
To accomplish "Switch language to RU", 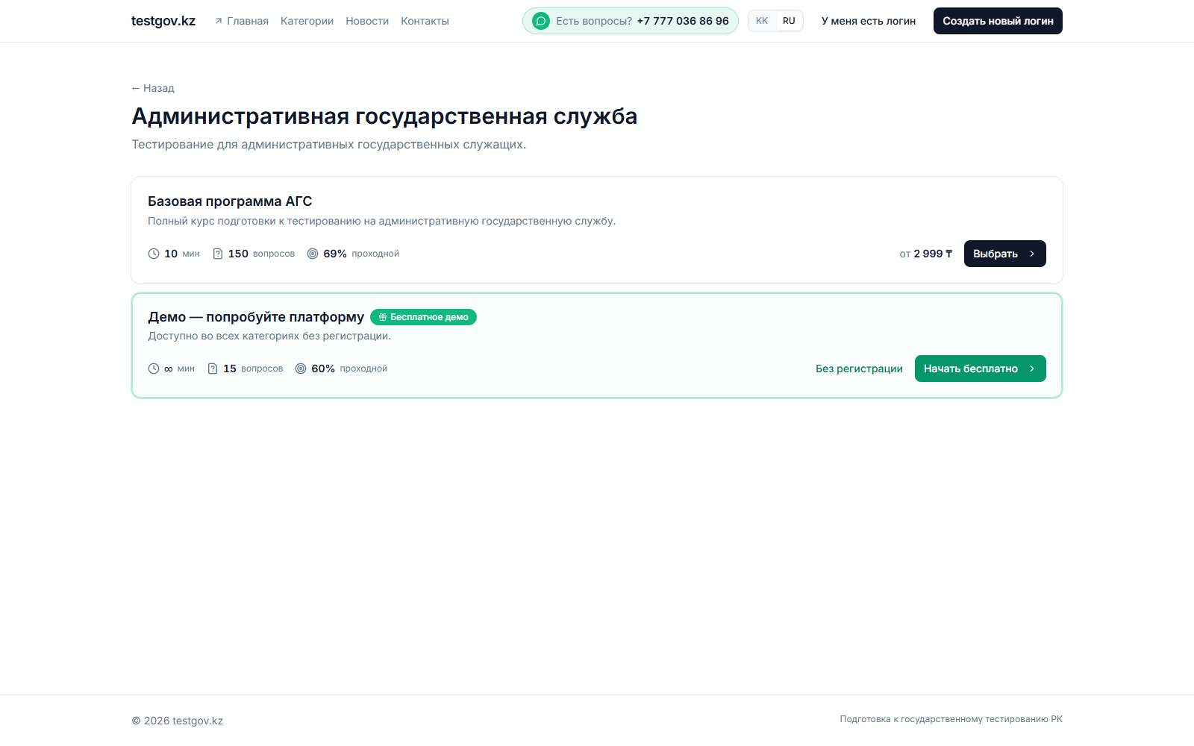I will pos(789,21).
